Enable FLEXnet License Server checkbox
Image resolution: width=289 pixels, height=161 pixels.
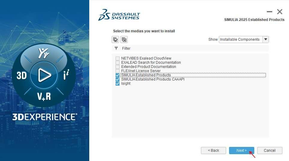(117, 71)
